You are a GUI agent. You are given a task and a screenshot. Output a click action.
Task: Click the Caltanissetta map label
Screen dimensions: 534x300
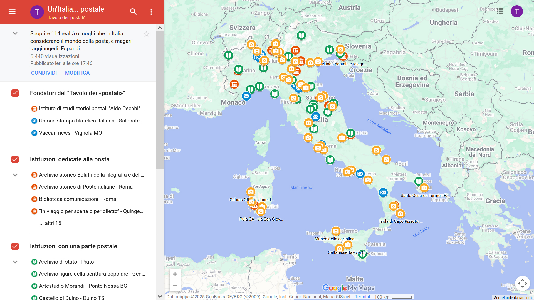[x=348, y=252]
